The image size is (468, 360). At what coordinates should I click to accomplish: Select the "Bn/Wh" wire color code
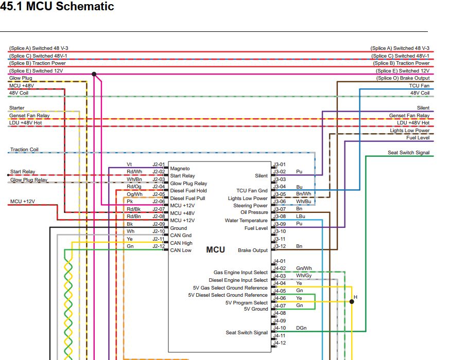coord(304,193)
